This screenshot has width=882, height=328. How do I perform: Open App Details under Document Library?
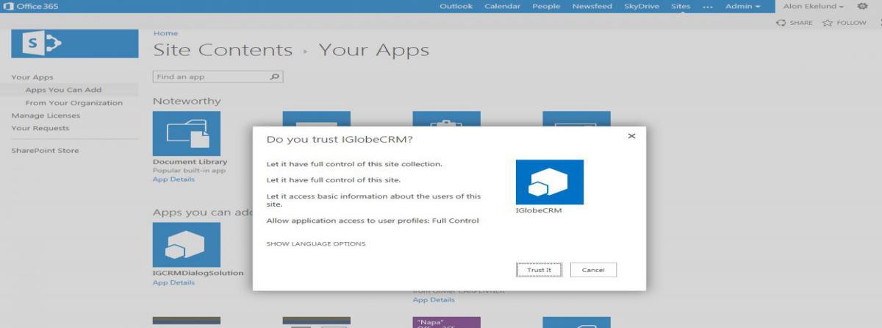pyautogui.click(x=173, y=179)
